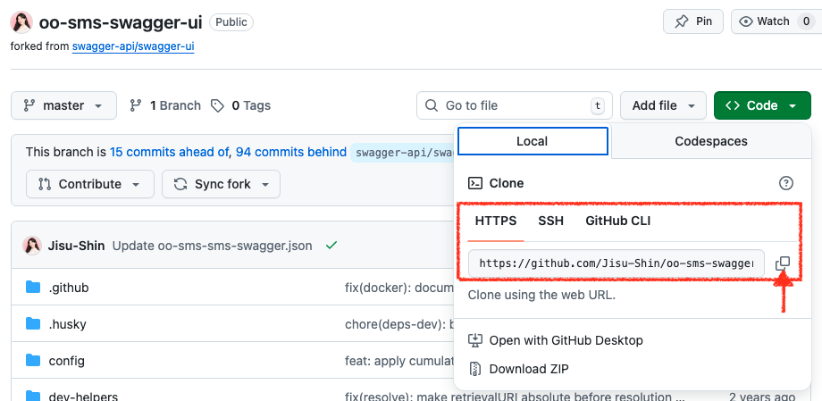Viewport: 822px width, 401px height.
Task: Open the 0 Tags link
Action: pos(240,105)
